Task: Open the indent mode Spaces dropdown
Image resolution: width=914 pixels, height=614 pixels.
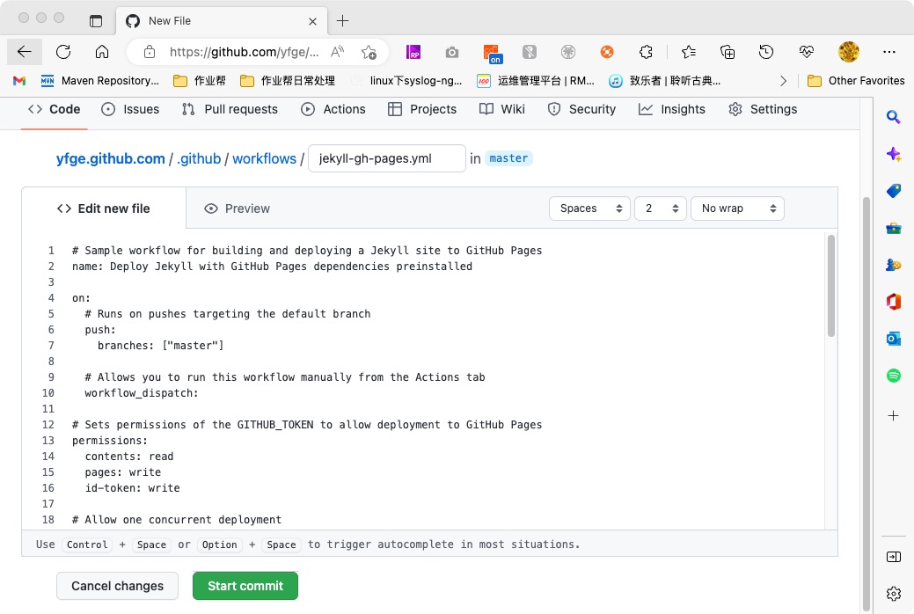Action: (x=589, y=208)
